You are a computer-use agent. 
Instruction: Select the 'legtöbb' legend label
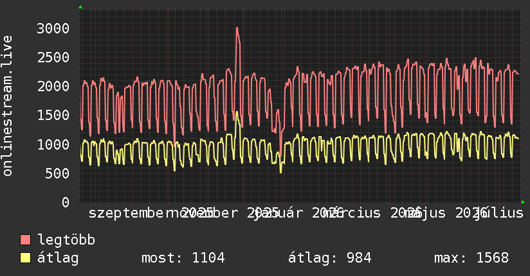pyautogui.click(x=66, y=240)
